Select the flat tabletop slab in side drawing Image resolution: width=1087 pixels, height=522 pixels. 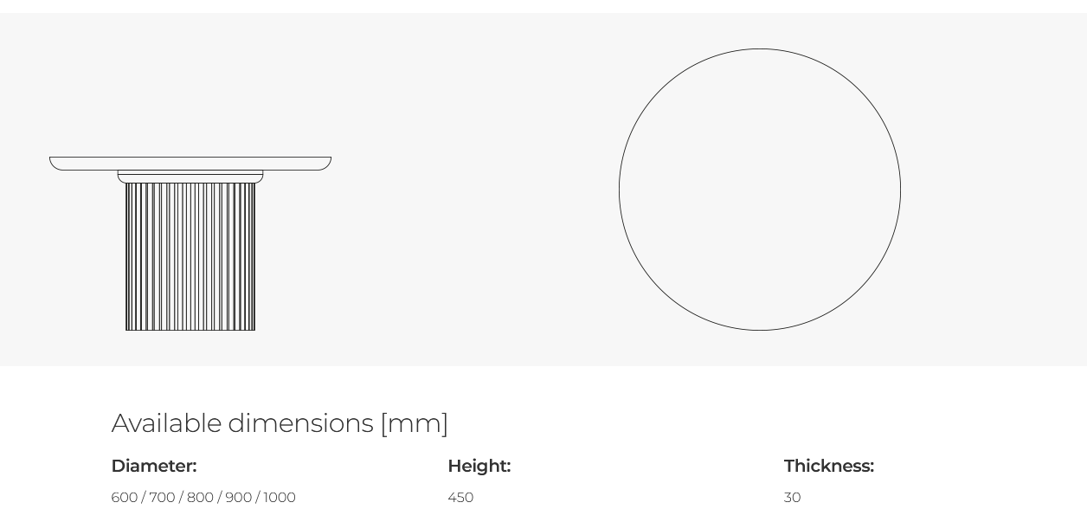click(190, 164)
